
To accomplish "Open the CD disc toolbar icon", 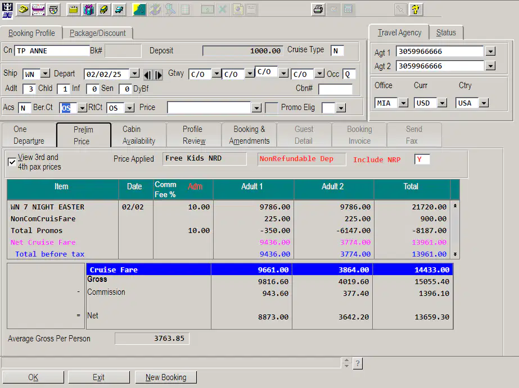I will (53, 10).
